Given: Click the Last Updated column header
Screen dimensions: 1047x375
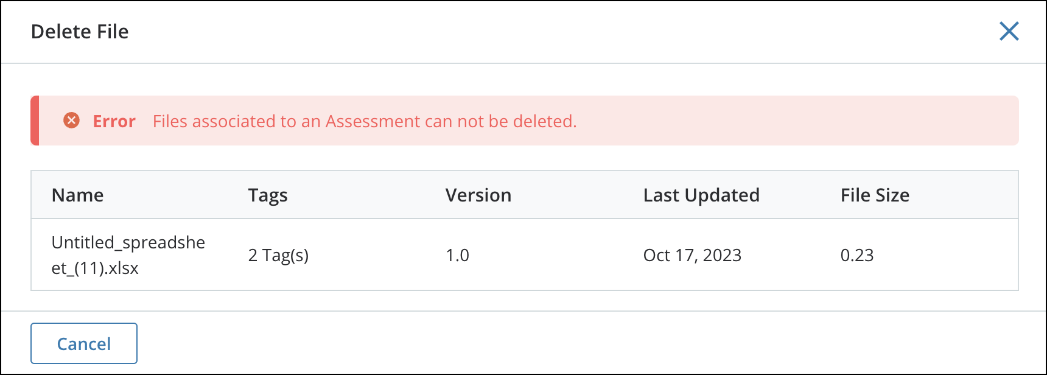Looking at the screenshot, I should coord(701,195).
